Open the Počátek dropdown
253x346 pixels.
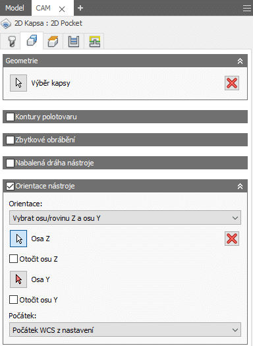tap(125, 330)
